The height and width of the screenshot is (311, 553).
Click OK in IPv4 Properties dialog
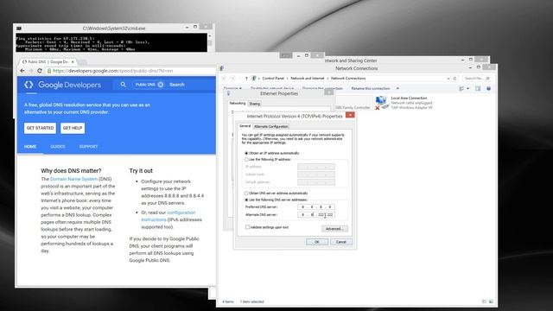coord(317,242)
